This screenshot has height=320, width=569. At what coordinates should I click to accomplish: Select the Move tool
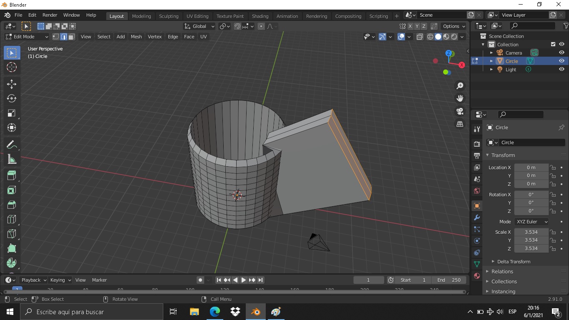tap(12, 84)
